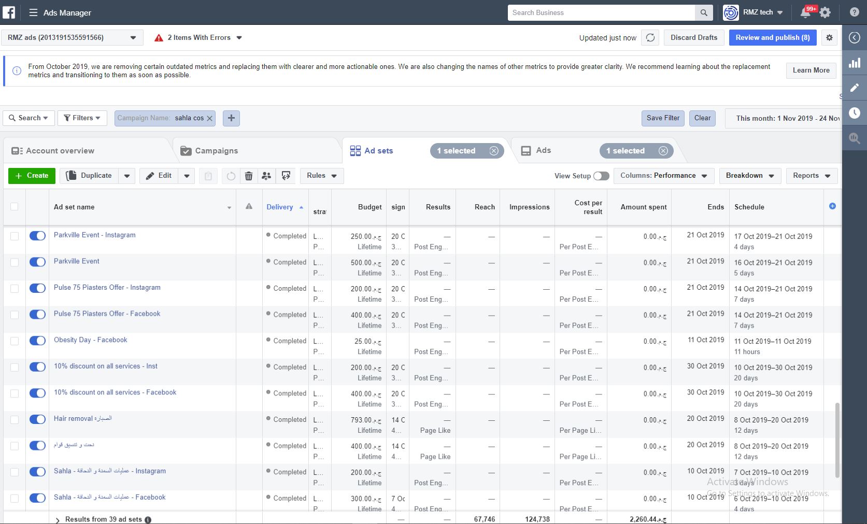Clear the Ads 1 selected pill
The height and width of the screenshot is (524, 867).
(x=663, y=151)
